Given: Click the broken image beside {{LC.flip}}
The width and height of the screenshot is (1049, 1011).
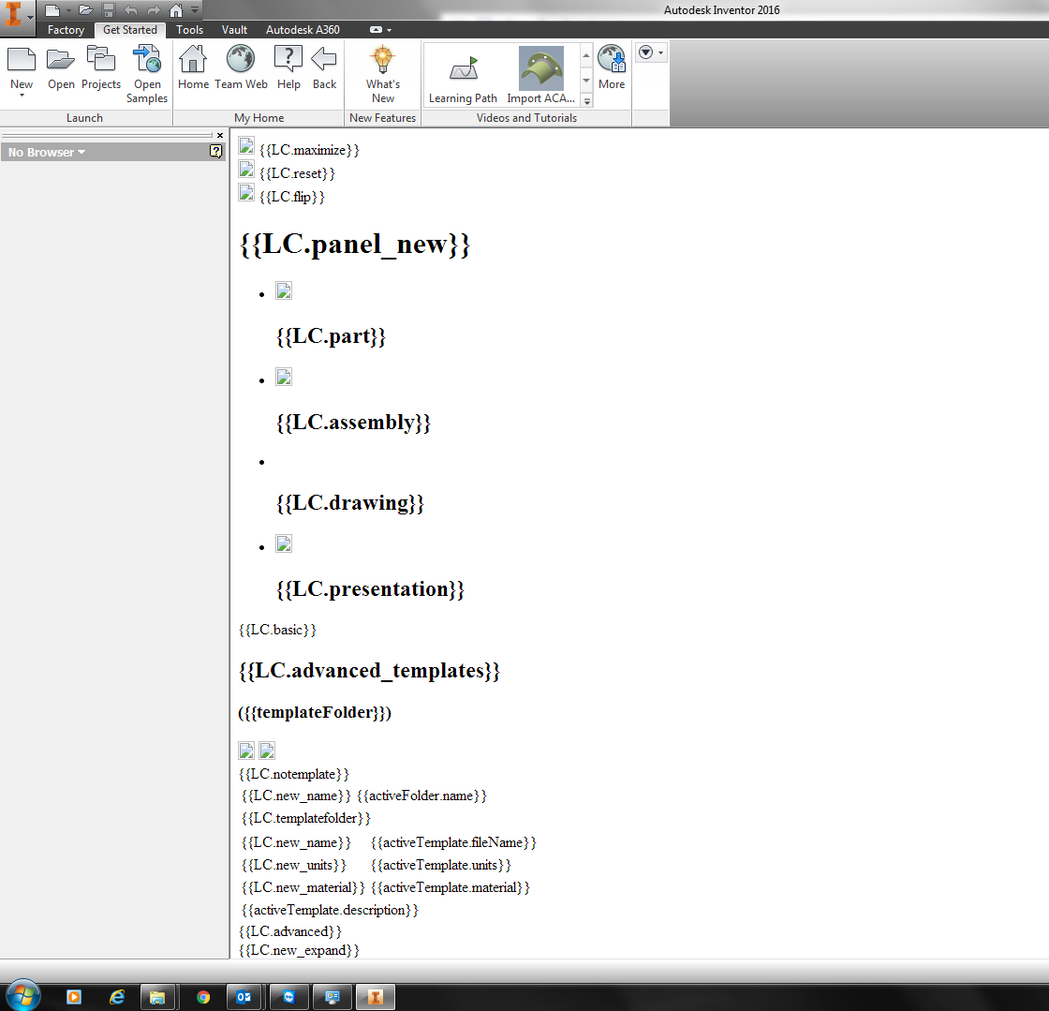Looking at the screenshot, I should 246,193.
